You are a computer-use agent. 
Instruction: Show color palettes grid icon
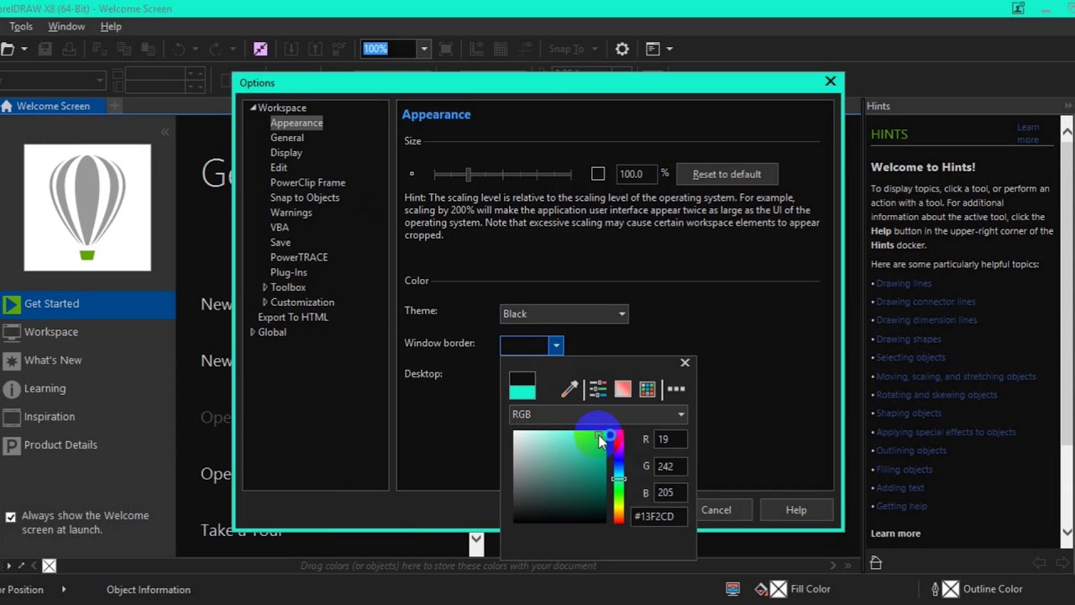point(648,388)
